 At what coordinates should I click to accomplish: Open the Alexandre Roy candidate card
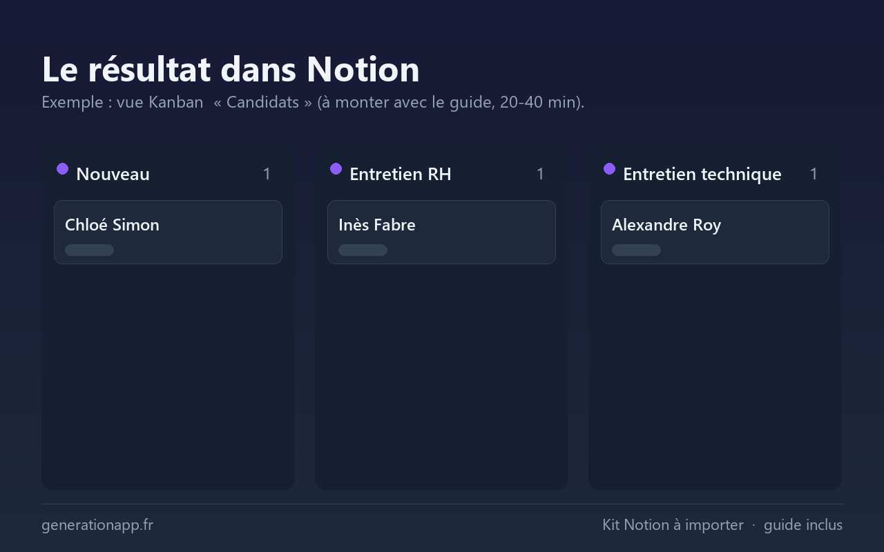pyautogui.click(x=715, y=232)
